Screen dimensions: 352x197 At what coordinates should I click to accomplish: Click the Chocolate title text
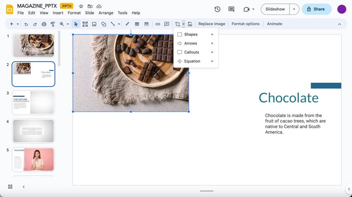click(x=289, y=98)
